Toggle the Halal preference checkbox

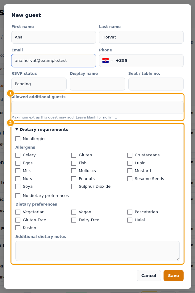pyautogui.click(x=130, y=220)
